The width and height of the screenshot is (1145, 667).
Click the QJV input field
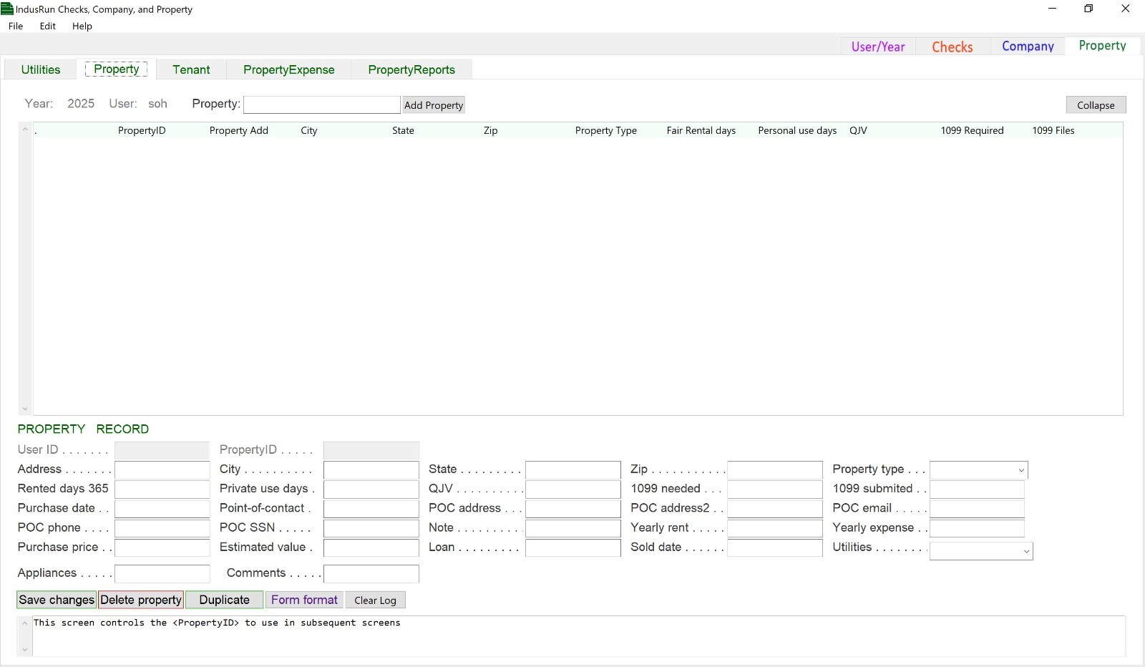click(x=573, y=490)
